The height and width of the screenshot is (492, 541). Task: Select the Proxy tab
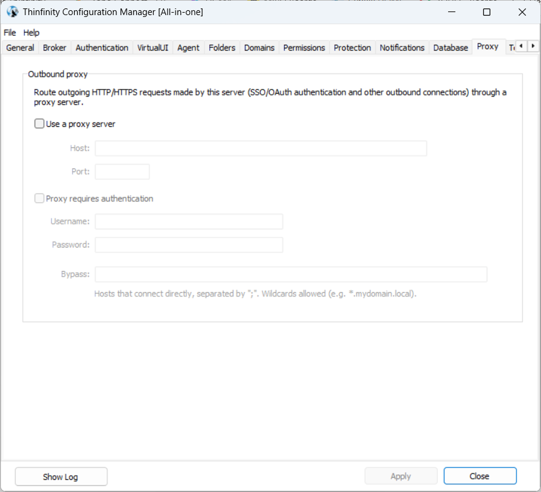point(488,46)
